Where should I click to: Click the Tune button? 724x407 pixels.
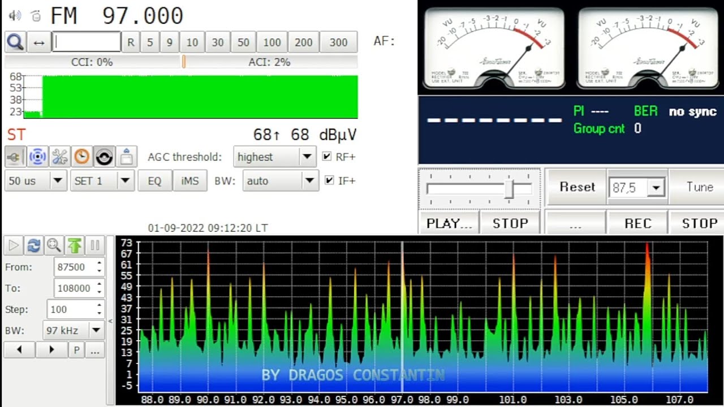699,187
